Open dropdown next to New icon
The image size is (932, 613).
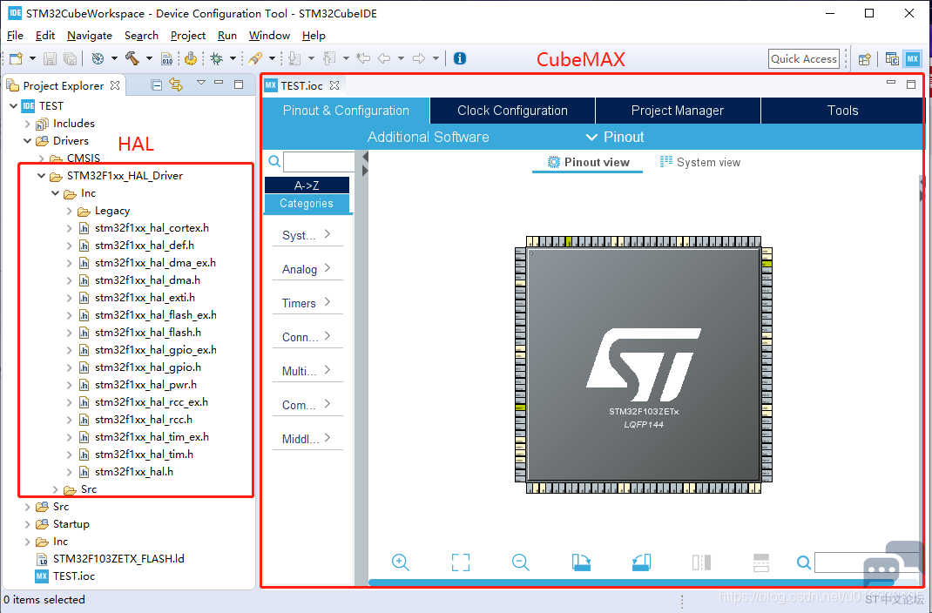pos(33,58)
